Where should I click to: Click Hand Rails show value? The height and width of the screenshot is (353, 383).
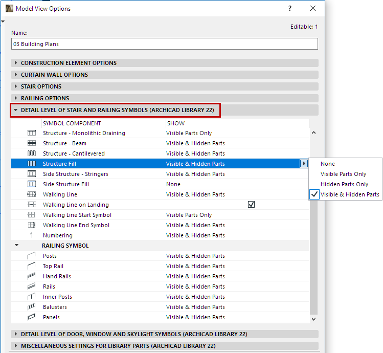pyautogui.click(x=195, y=276)
